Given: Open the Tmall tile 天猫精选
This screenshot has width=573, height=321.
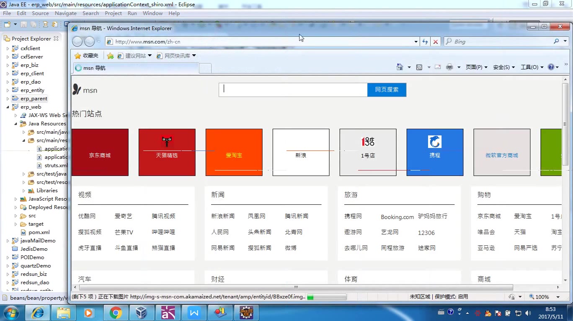Looking at the screenshot, I should tap(167, 152).
